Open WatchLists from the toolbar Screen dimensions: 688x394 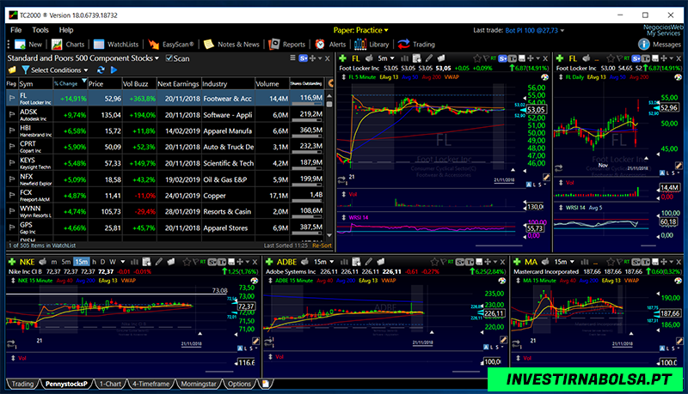pyautogui.click(x=116, y=45)
